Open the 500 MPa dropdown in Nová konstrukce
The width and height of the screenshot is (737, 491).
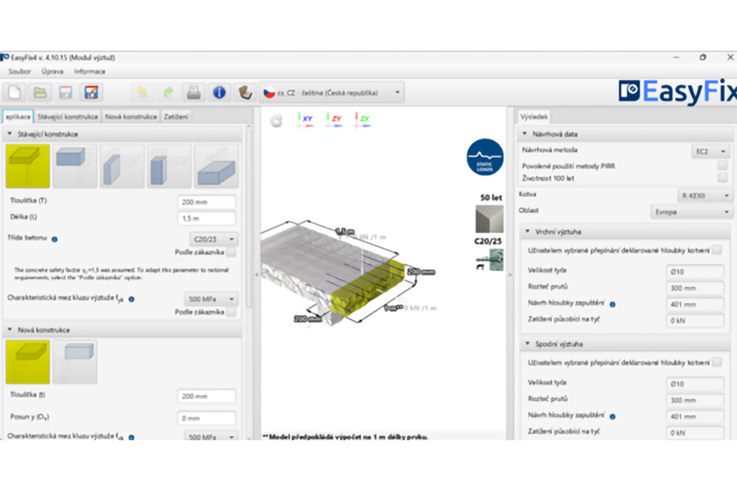211,437
